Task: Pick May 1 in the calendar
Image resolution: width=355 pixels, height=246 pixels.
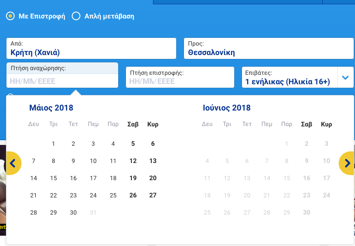Action: pyautogui.click(x=53, y=144)
